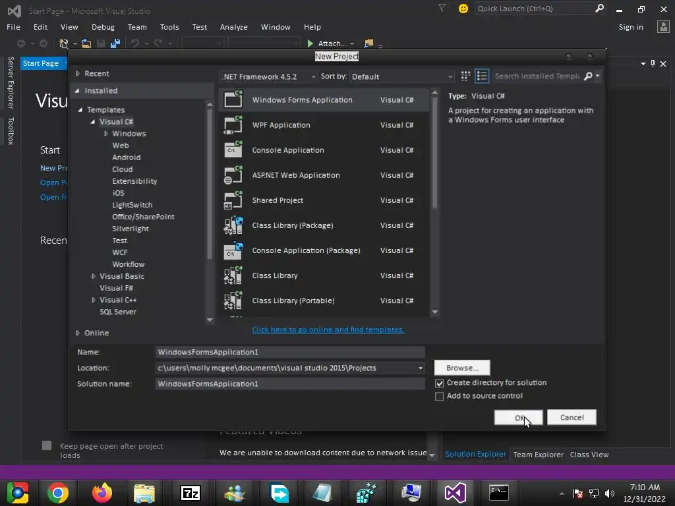Collapse the Visual C# tree node
The width and height of the screenshot is (675, 506).
click(x=92, y=122)
